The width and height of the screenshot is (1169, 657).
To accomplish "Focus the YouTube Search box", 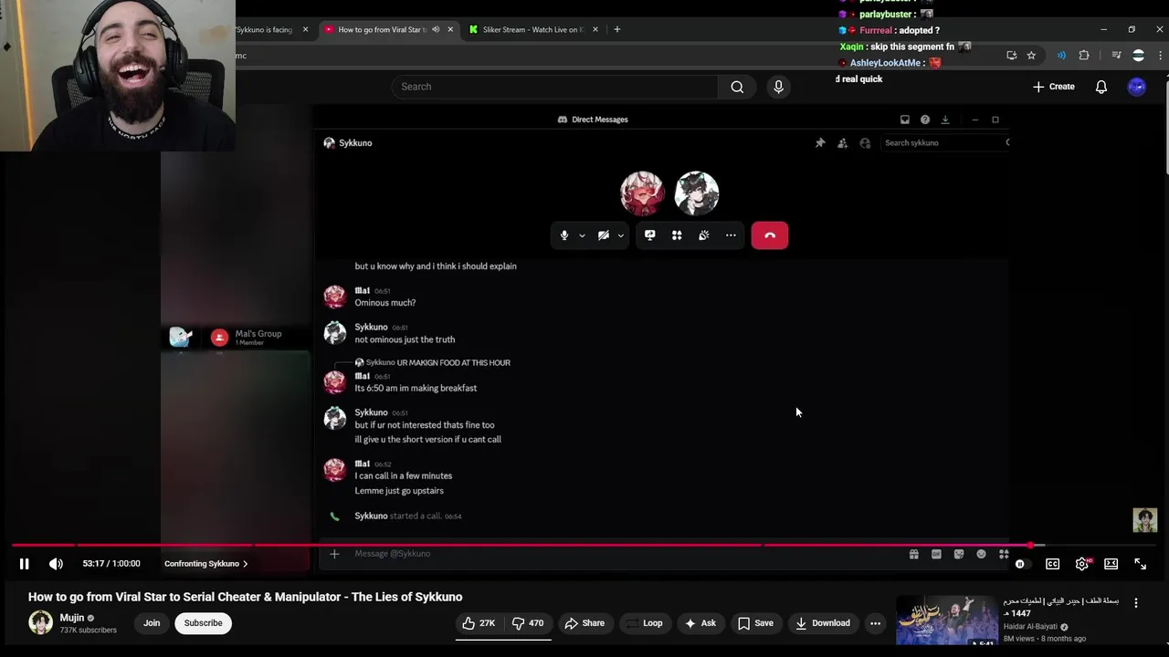I will tap(555, 87).
